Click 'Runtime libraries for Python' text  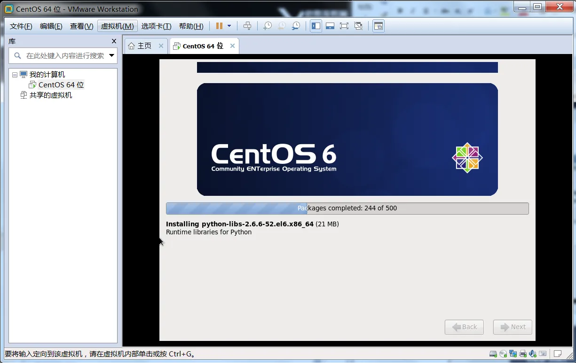point(209,232)
